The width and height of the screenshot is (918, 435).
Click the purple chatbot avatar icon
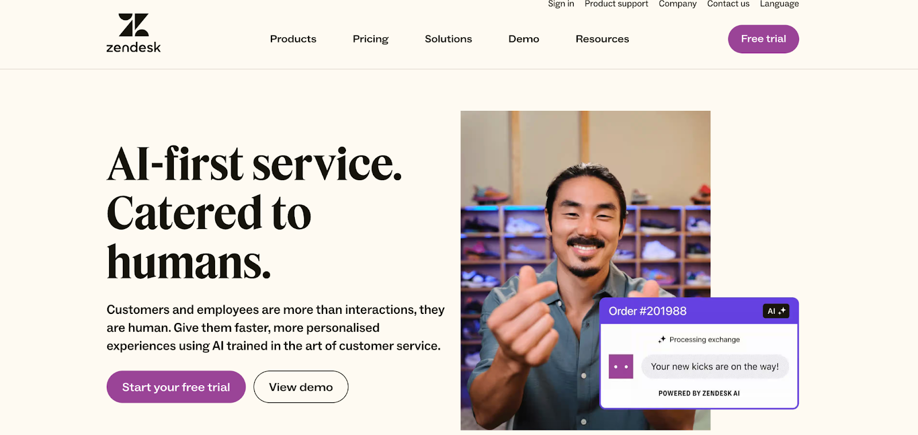point(621,367)
